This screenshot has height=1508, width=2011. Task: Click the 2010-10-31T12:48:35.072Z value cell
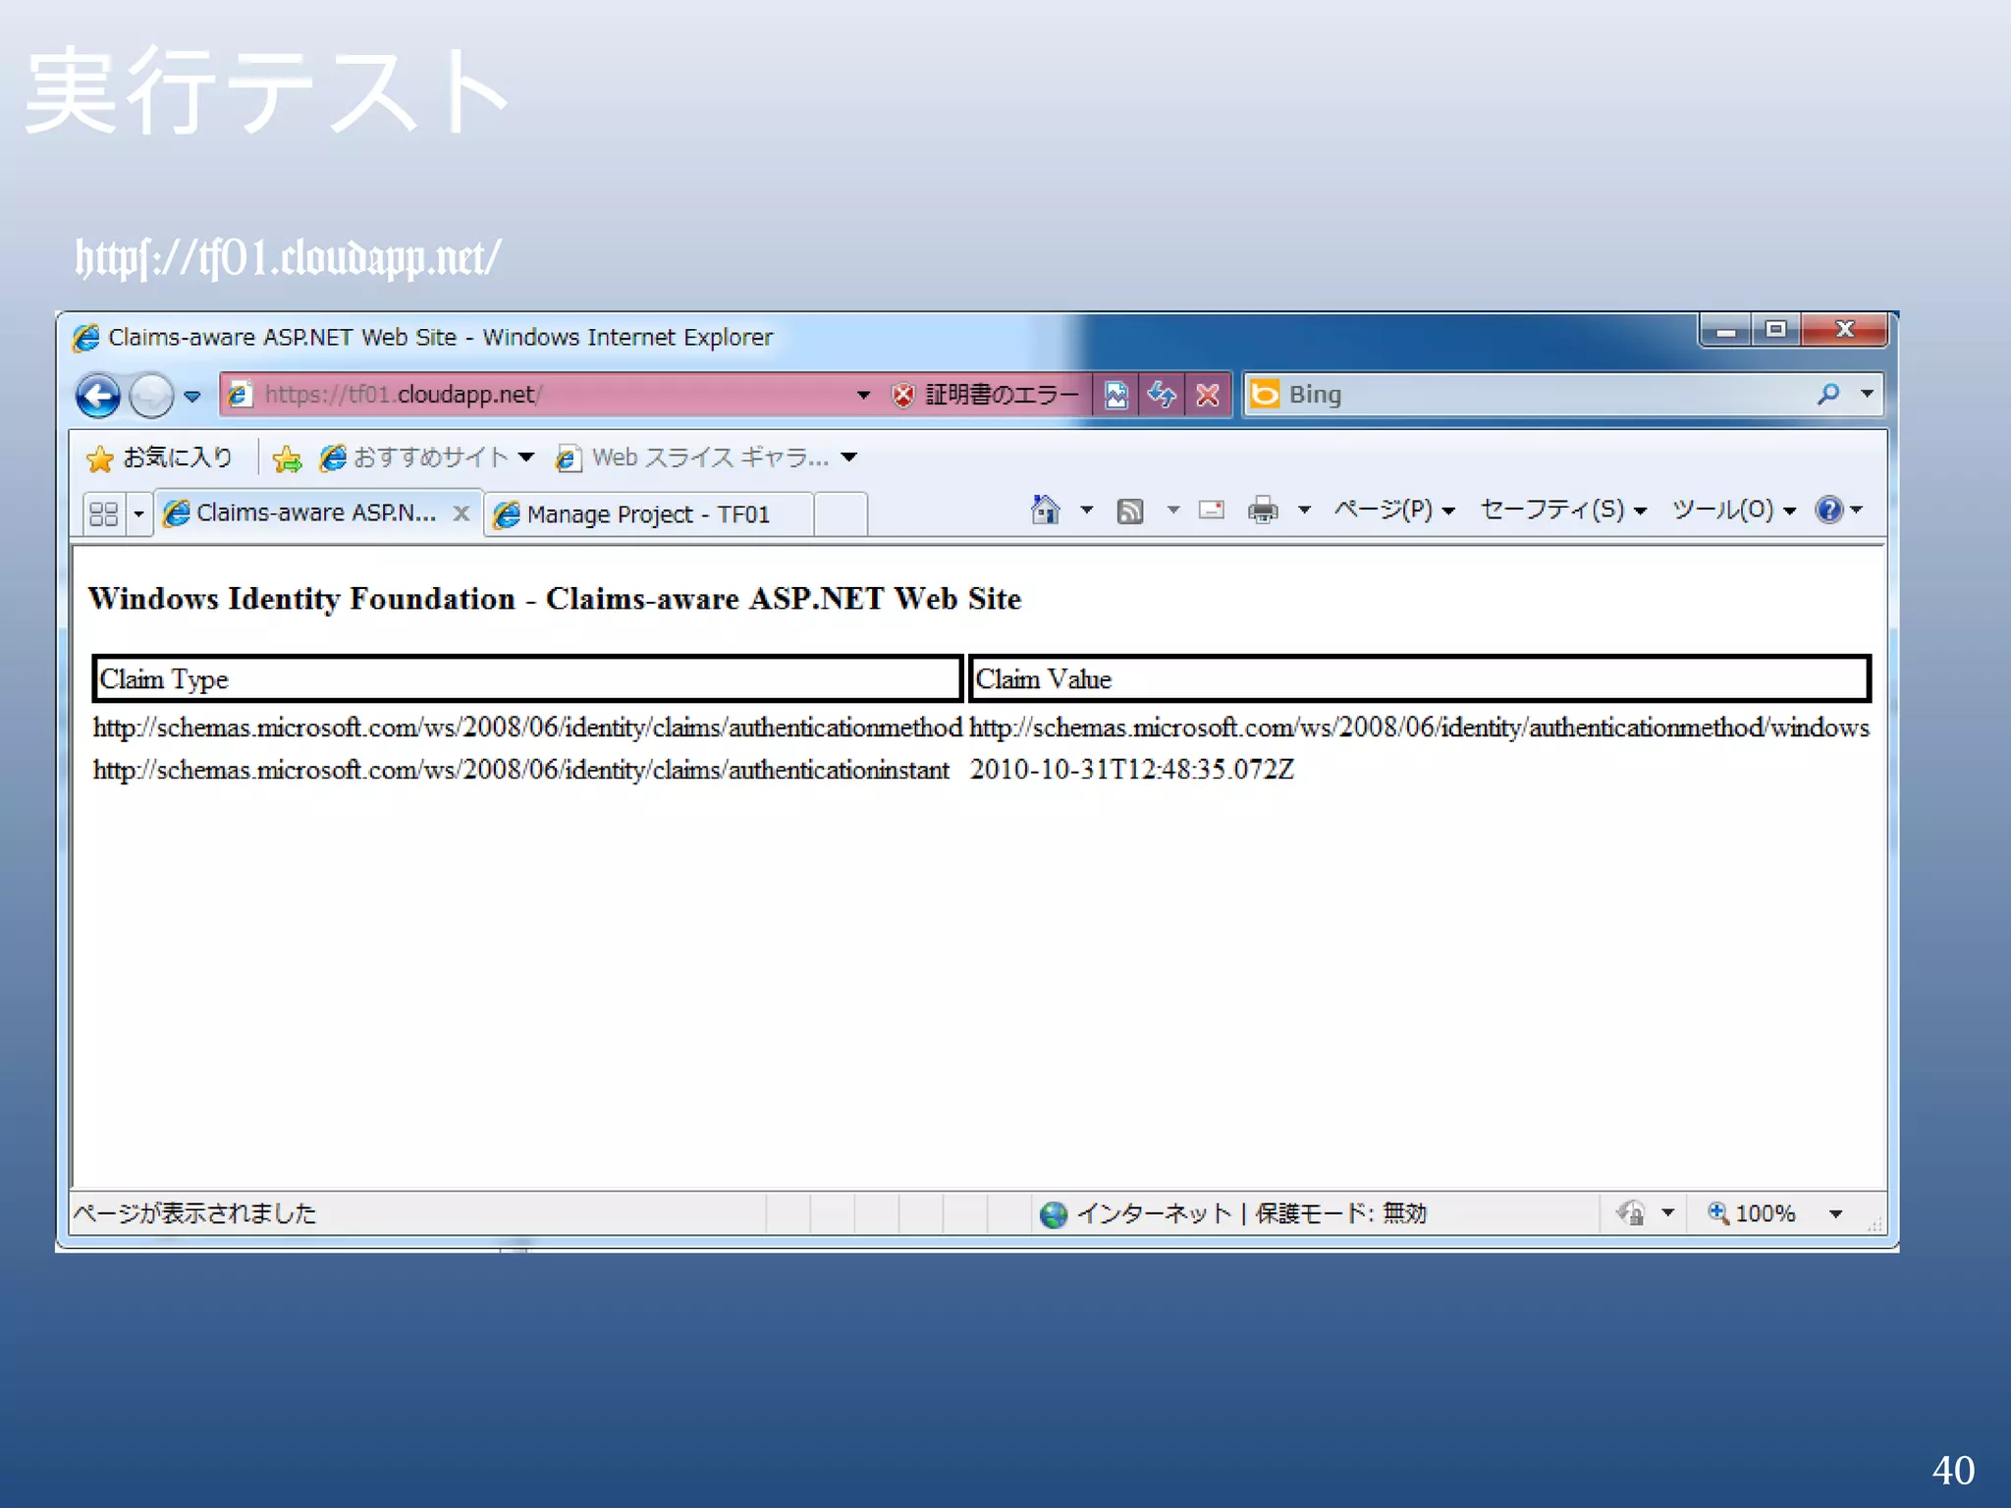tap(1132, 770)
